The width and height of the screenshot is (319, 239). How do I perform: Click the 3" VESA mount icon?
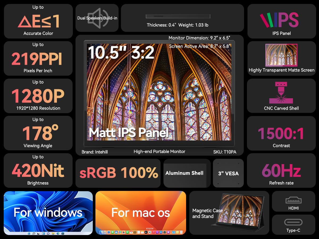pyautogui.click(x=228, y=173)
